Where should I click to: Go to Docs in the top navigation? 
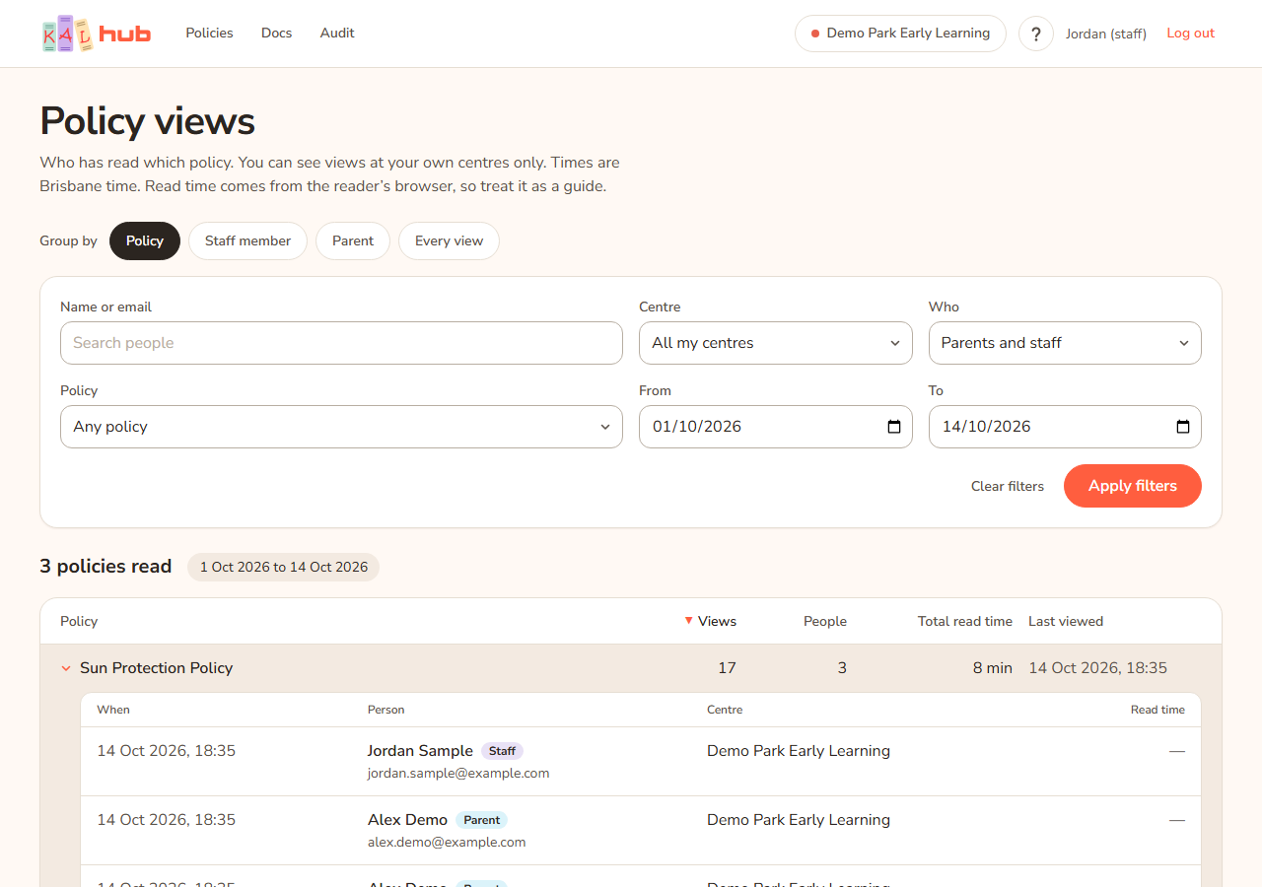tap(276, 33)
